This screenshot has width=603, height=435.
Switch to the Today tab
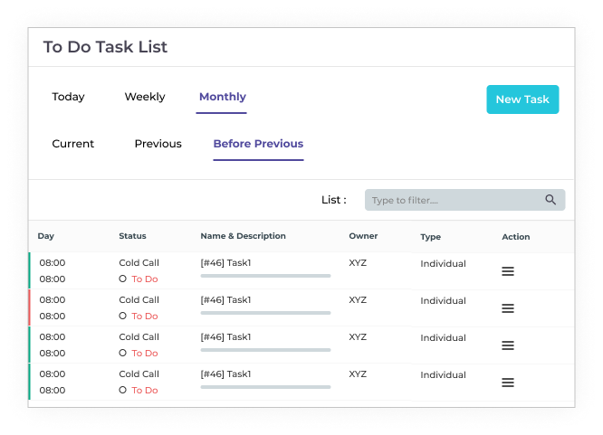(68, 98)
